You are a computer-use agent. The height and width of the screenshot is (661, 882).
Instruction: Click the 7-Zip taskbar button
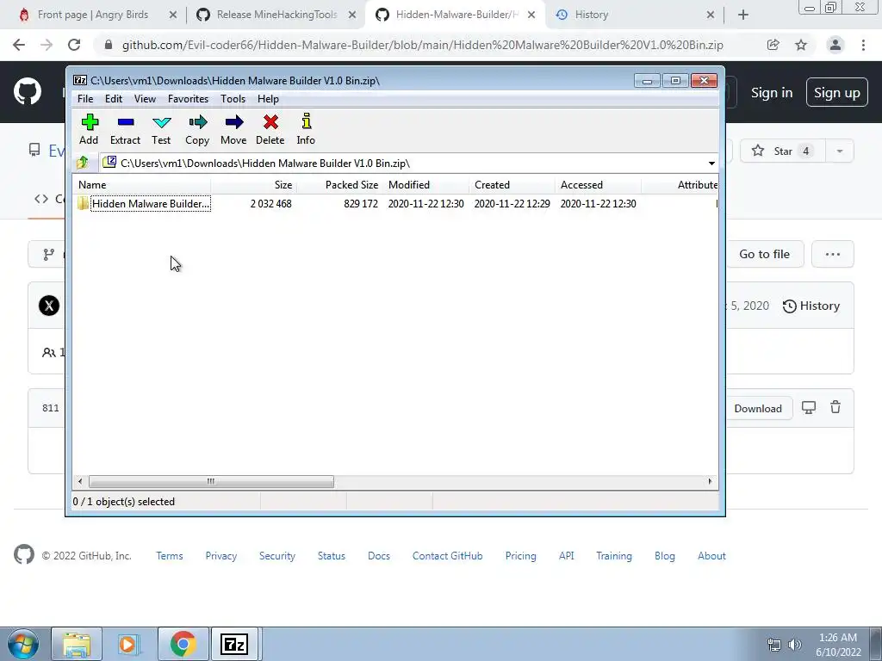point(234,644)
